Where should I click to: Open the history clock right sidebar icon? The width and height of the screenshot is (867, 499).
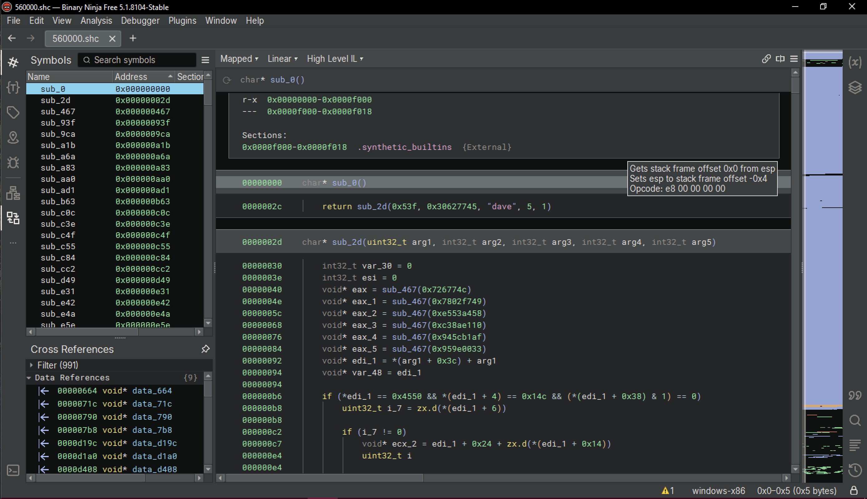pos(855,470)
